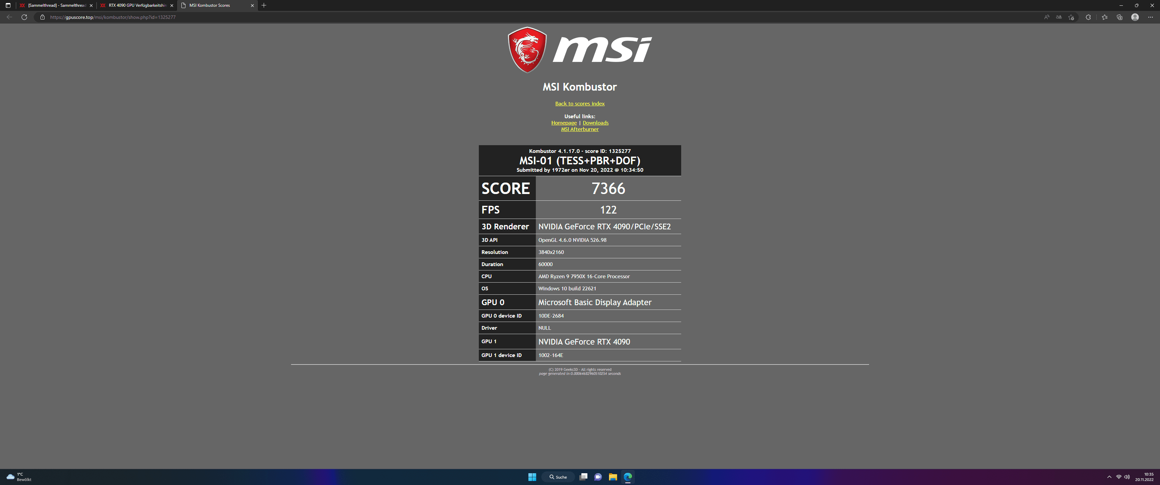Viewport: 1160px width, 485px height.
Task: Click the MSI-01 (TESS+PBR+DOF) heading
Action: [x=580, y=161]
